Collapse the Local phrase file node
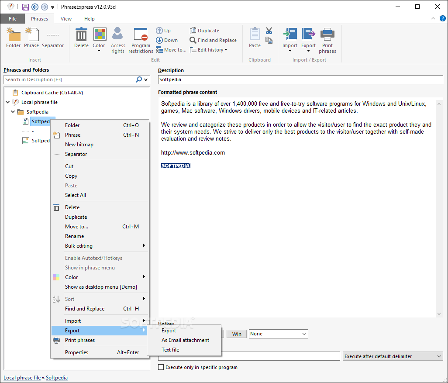This screenshot has width=448, height=383. click(8, 102)
